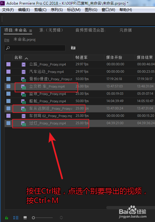Viewport: 155px width, 222px height.
Task: Switch to 音频剪辑混合器 tab
Action: [90, 30]
